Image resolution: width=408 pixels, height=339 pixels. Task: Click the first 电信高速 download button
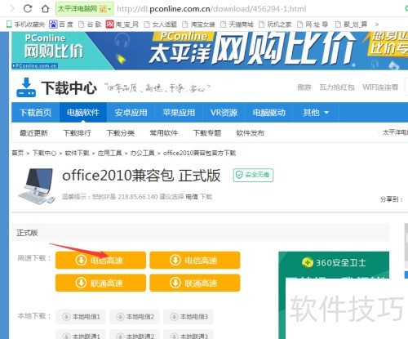(100, 261)
